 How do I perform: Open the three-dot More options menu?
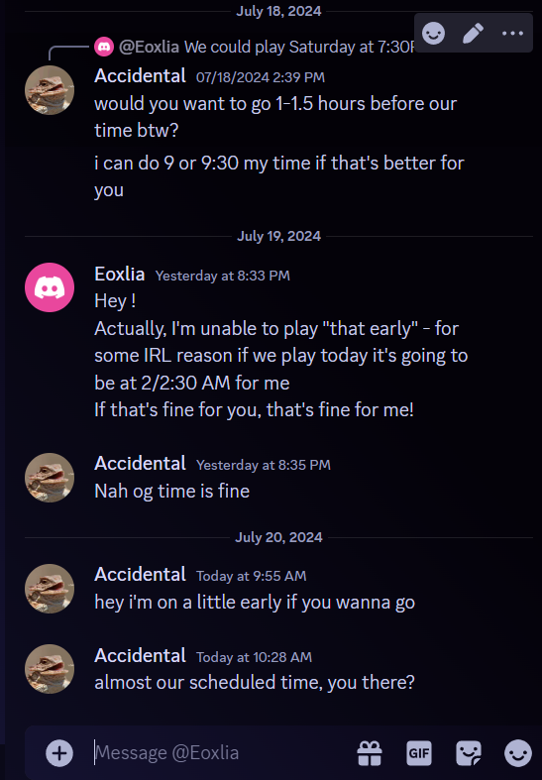coord(512,34)
